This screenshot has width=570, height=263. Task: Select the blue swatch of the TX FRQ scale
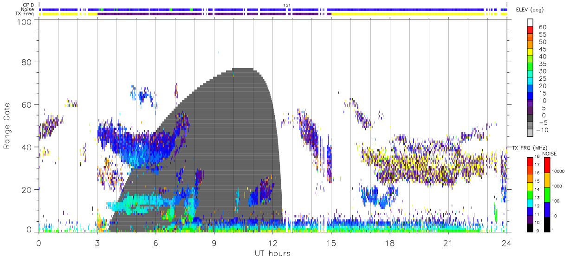[x=530, y=212]
